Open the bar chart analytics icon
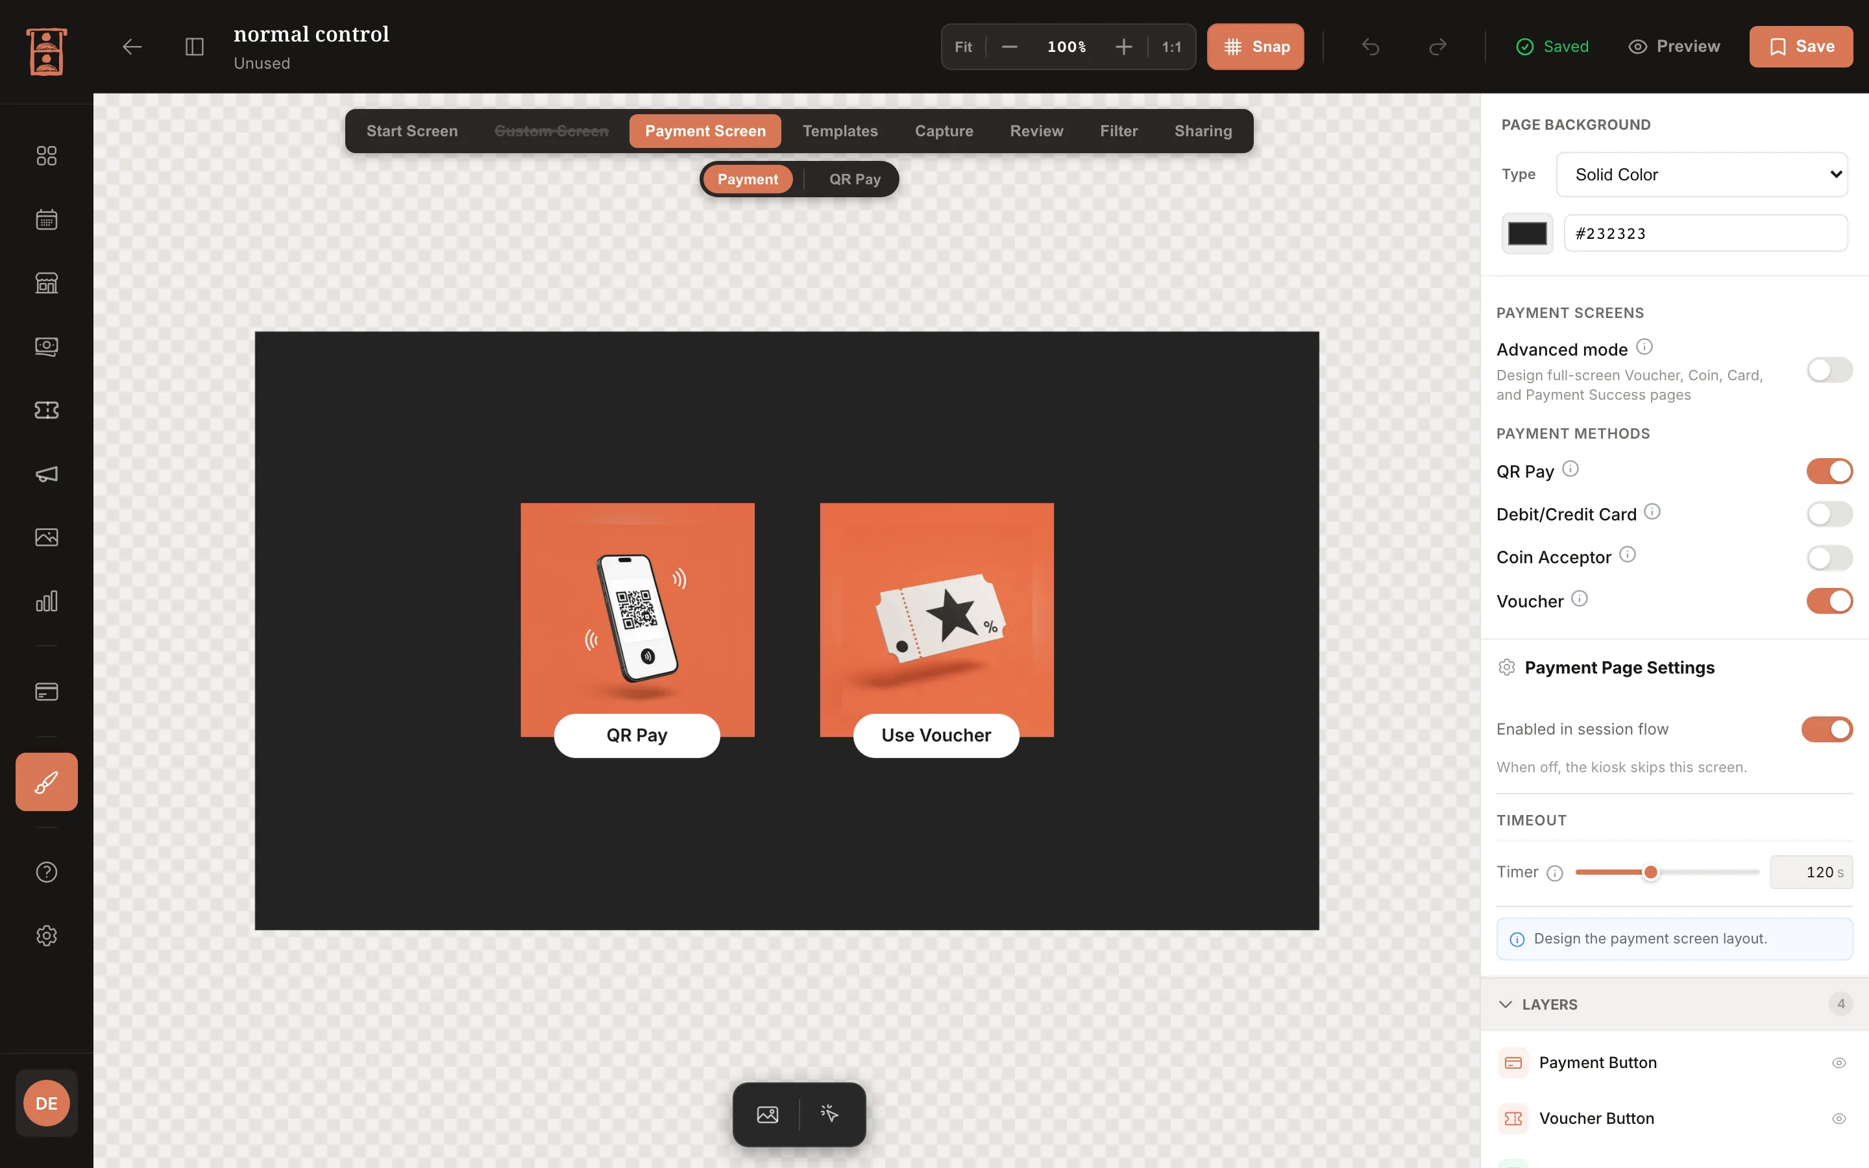The width and height of the screenshot is (1869, 1168). point(46,601)
